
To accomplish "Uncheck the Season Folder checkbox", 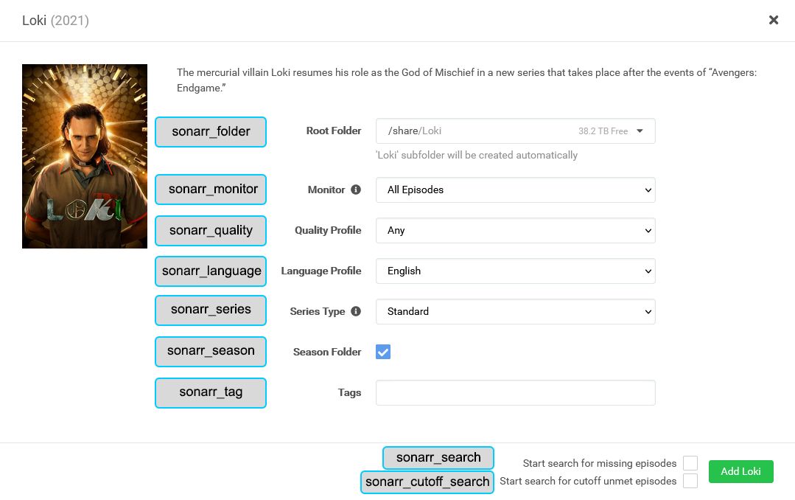I will pyautogui.click(x=383, y=352).
